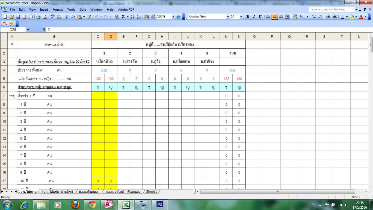Click the function fx button
Screen dimensions: 373x210
pos(44,30)
